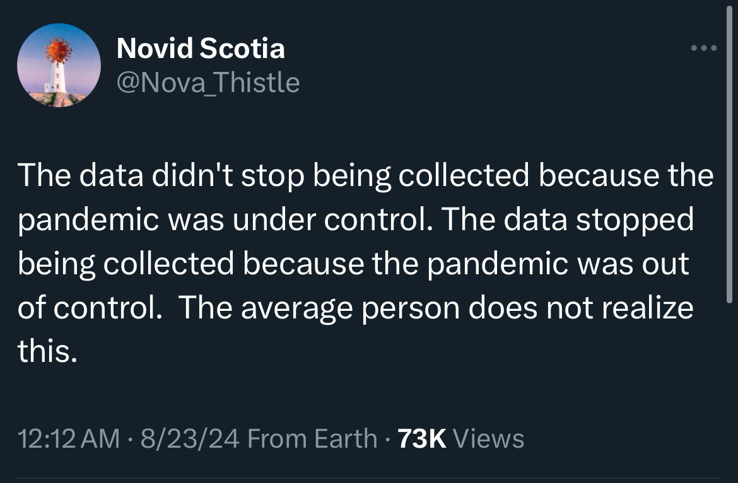Click the final word "this." of the tweet
738x483 pixels.
pos(48,352)
